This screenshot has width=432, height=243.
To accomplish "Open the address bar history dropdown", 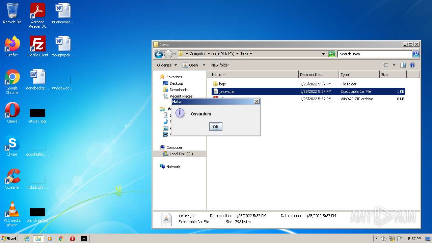I will pyautogui.click(x=323, y=54).
